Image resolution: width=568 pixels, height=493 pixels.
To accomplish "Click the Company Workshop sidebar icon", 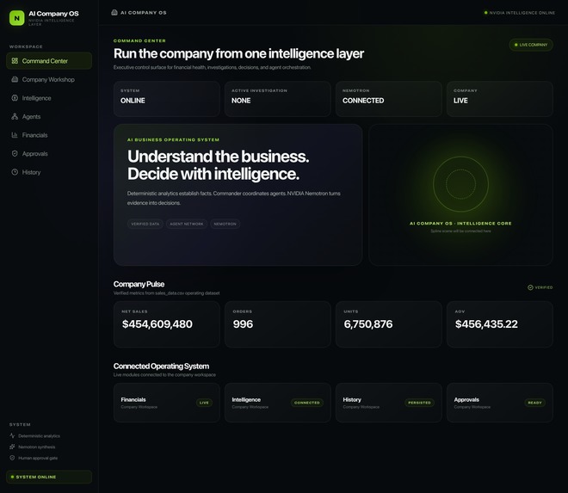I will coord(15,79).
